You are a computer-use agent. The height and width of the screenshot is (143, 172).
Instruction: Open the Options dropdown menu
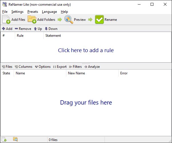(43, 67)
